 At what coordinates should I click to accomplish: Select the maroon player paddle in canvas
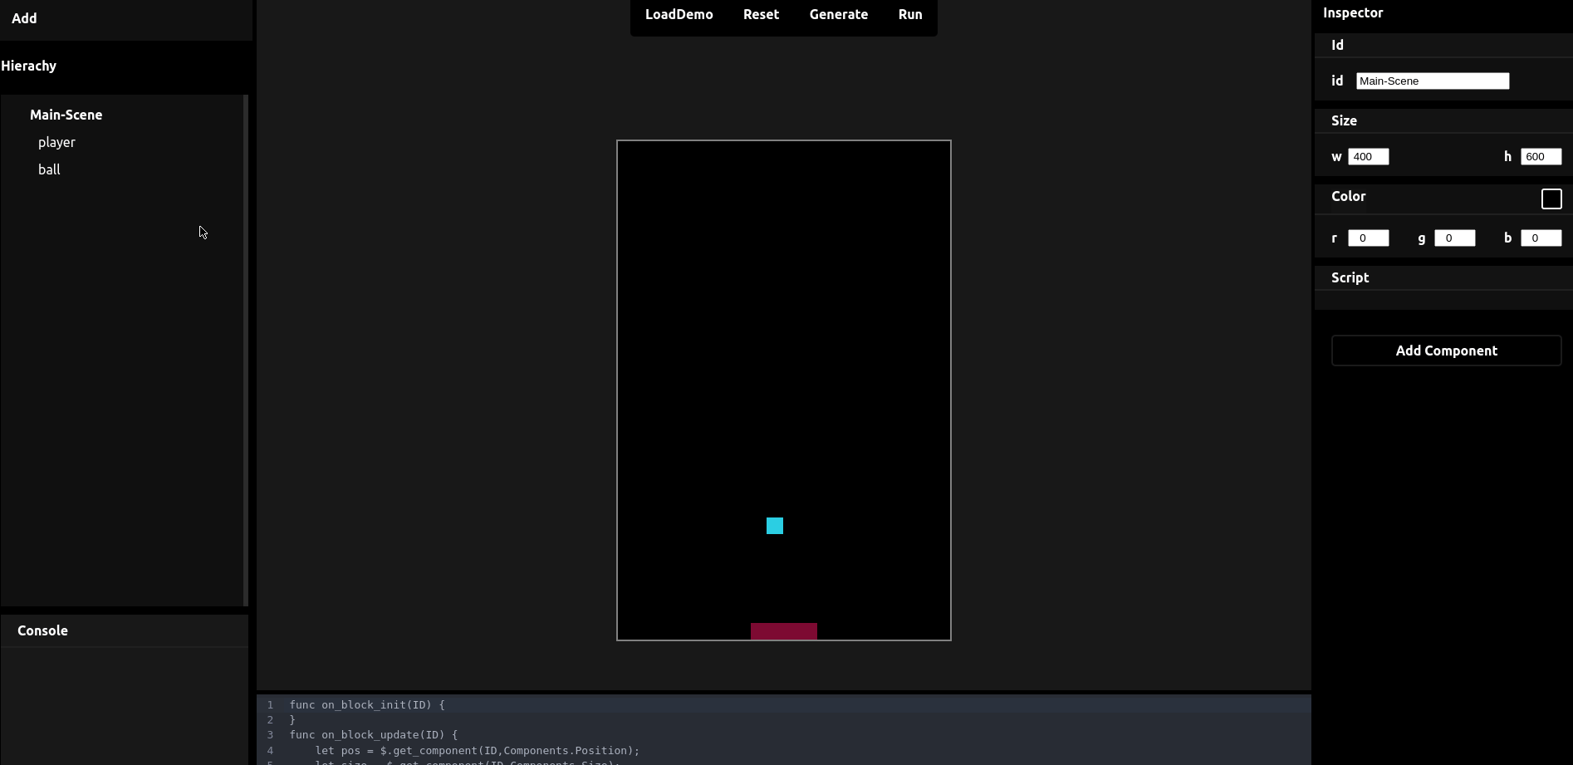point(784,631)
